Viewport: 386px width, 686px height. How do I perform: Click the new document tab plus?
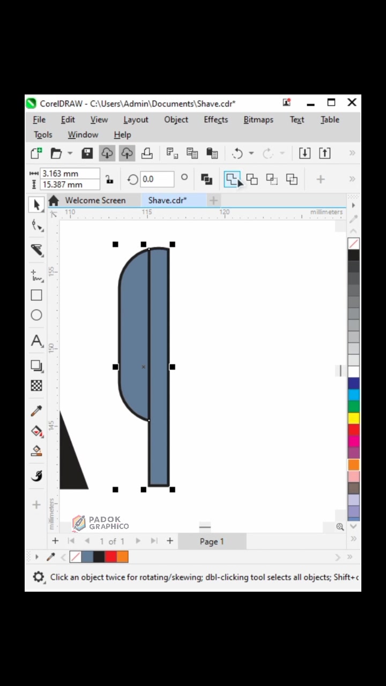tap(213, 200)
